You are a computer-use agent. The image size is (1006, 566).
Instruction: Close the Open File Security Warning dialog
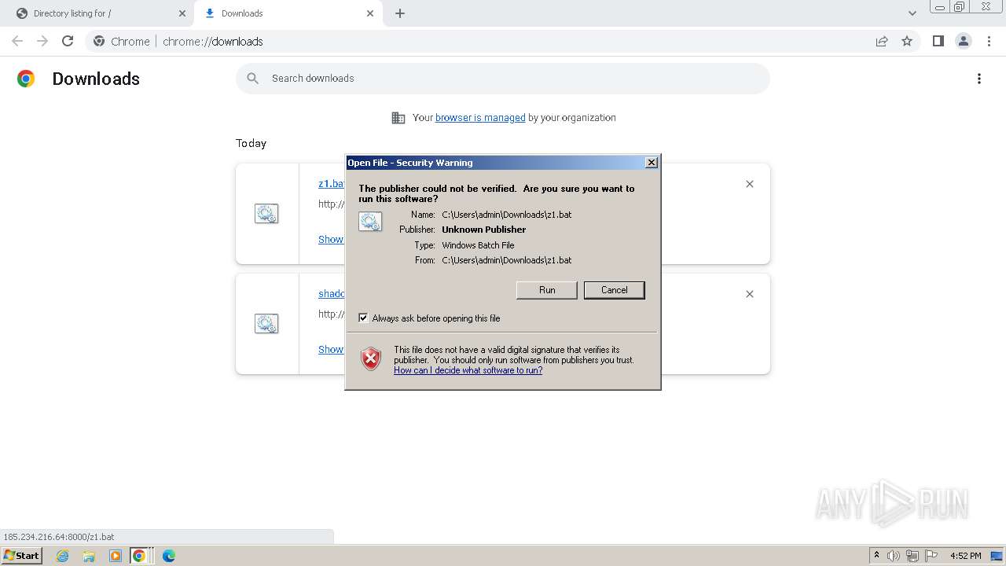coord(651,162)
